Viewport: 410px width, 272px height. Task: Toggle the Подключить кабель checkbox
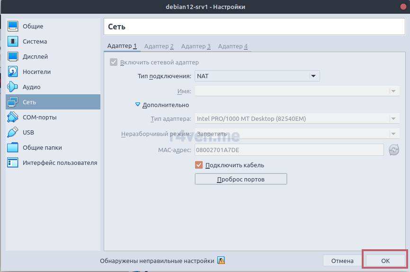199,165
